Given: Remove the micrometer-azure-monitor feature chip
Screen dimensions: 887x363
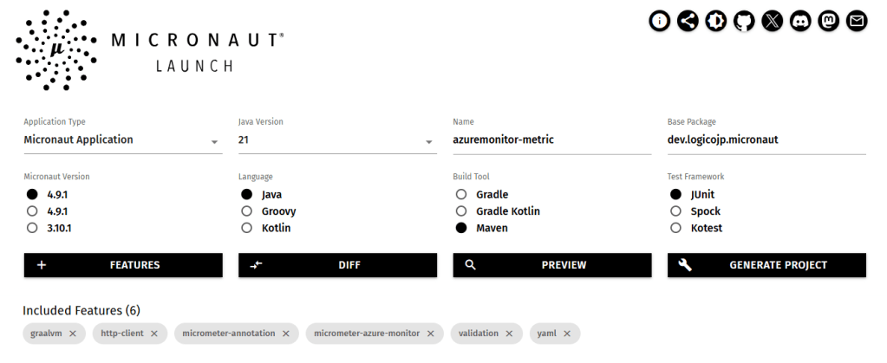Looking at the screenshot, I should [431, 334].
